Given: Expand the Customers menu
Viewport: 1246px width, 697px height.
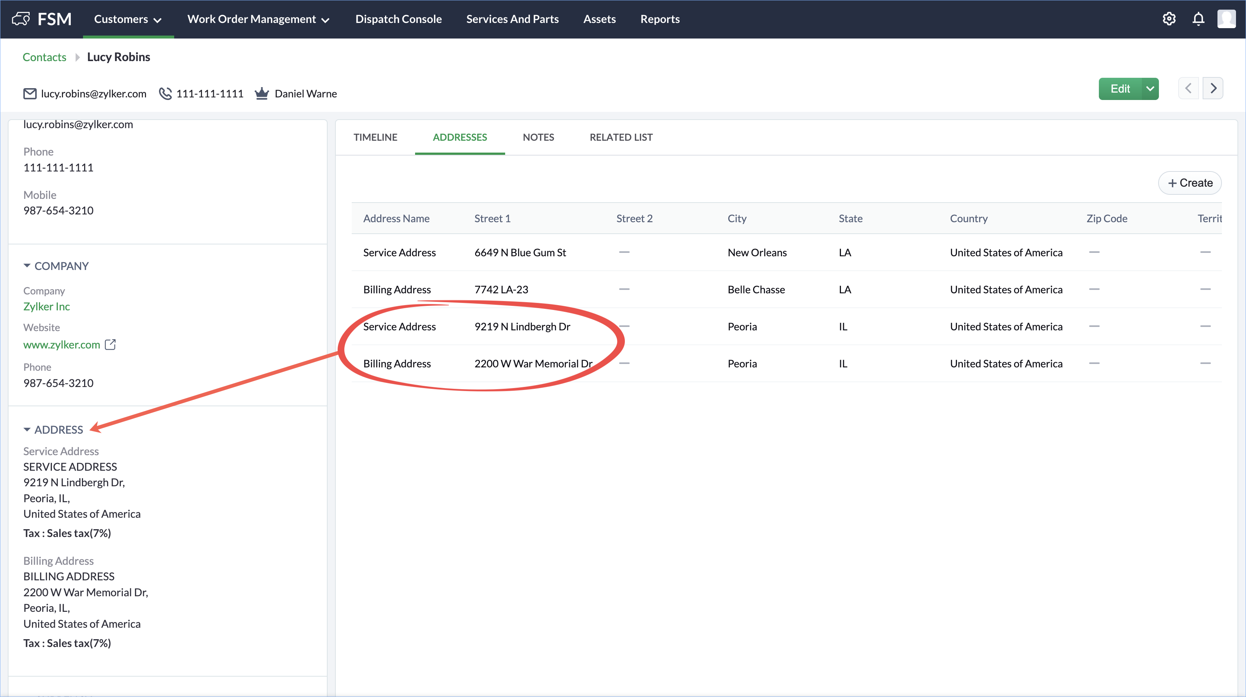Looking at the screenshot, I should 128,19.
